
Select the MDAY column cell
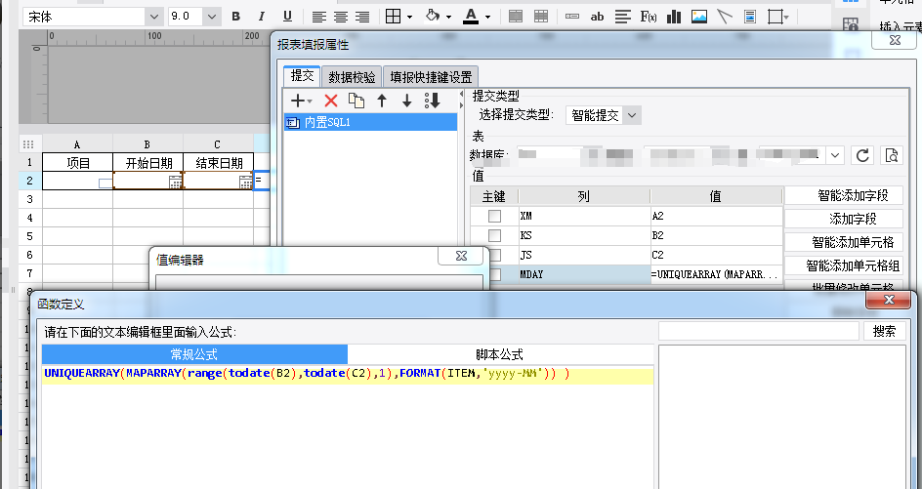coord(584,274)
